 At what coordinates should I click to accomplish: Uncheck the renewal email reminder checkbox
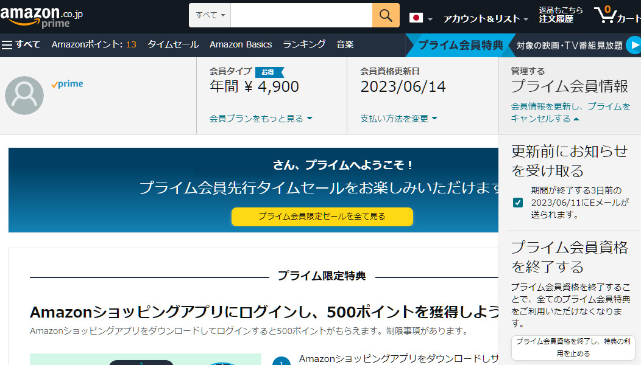pyautogui.click(x=518, y=203)
